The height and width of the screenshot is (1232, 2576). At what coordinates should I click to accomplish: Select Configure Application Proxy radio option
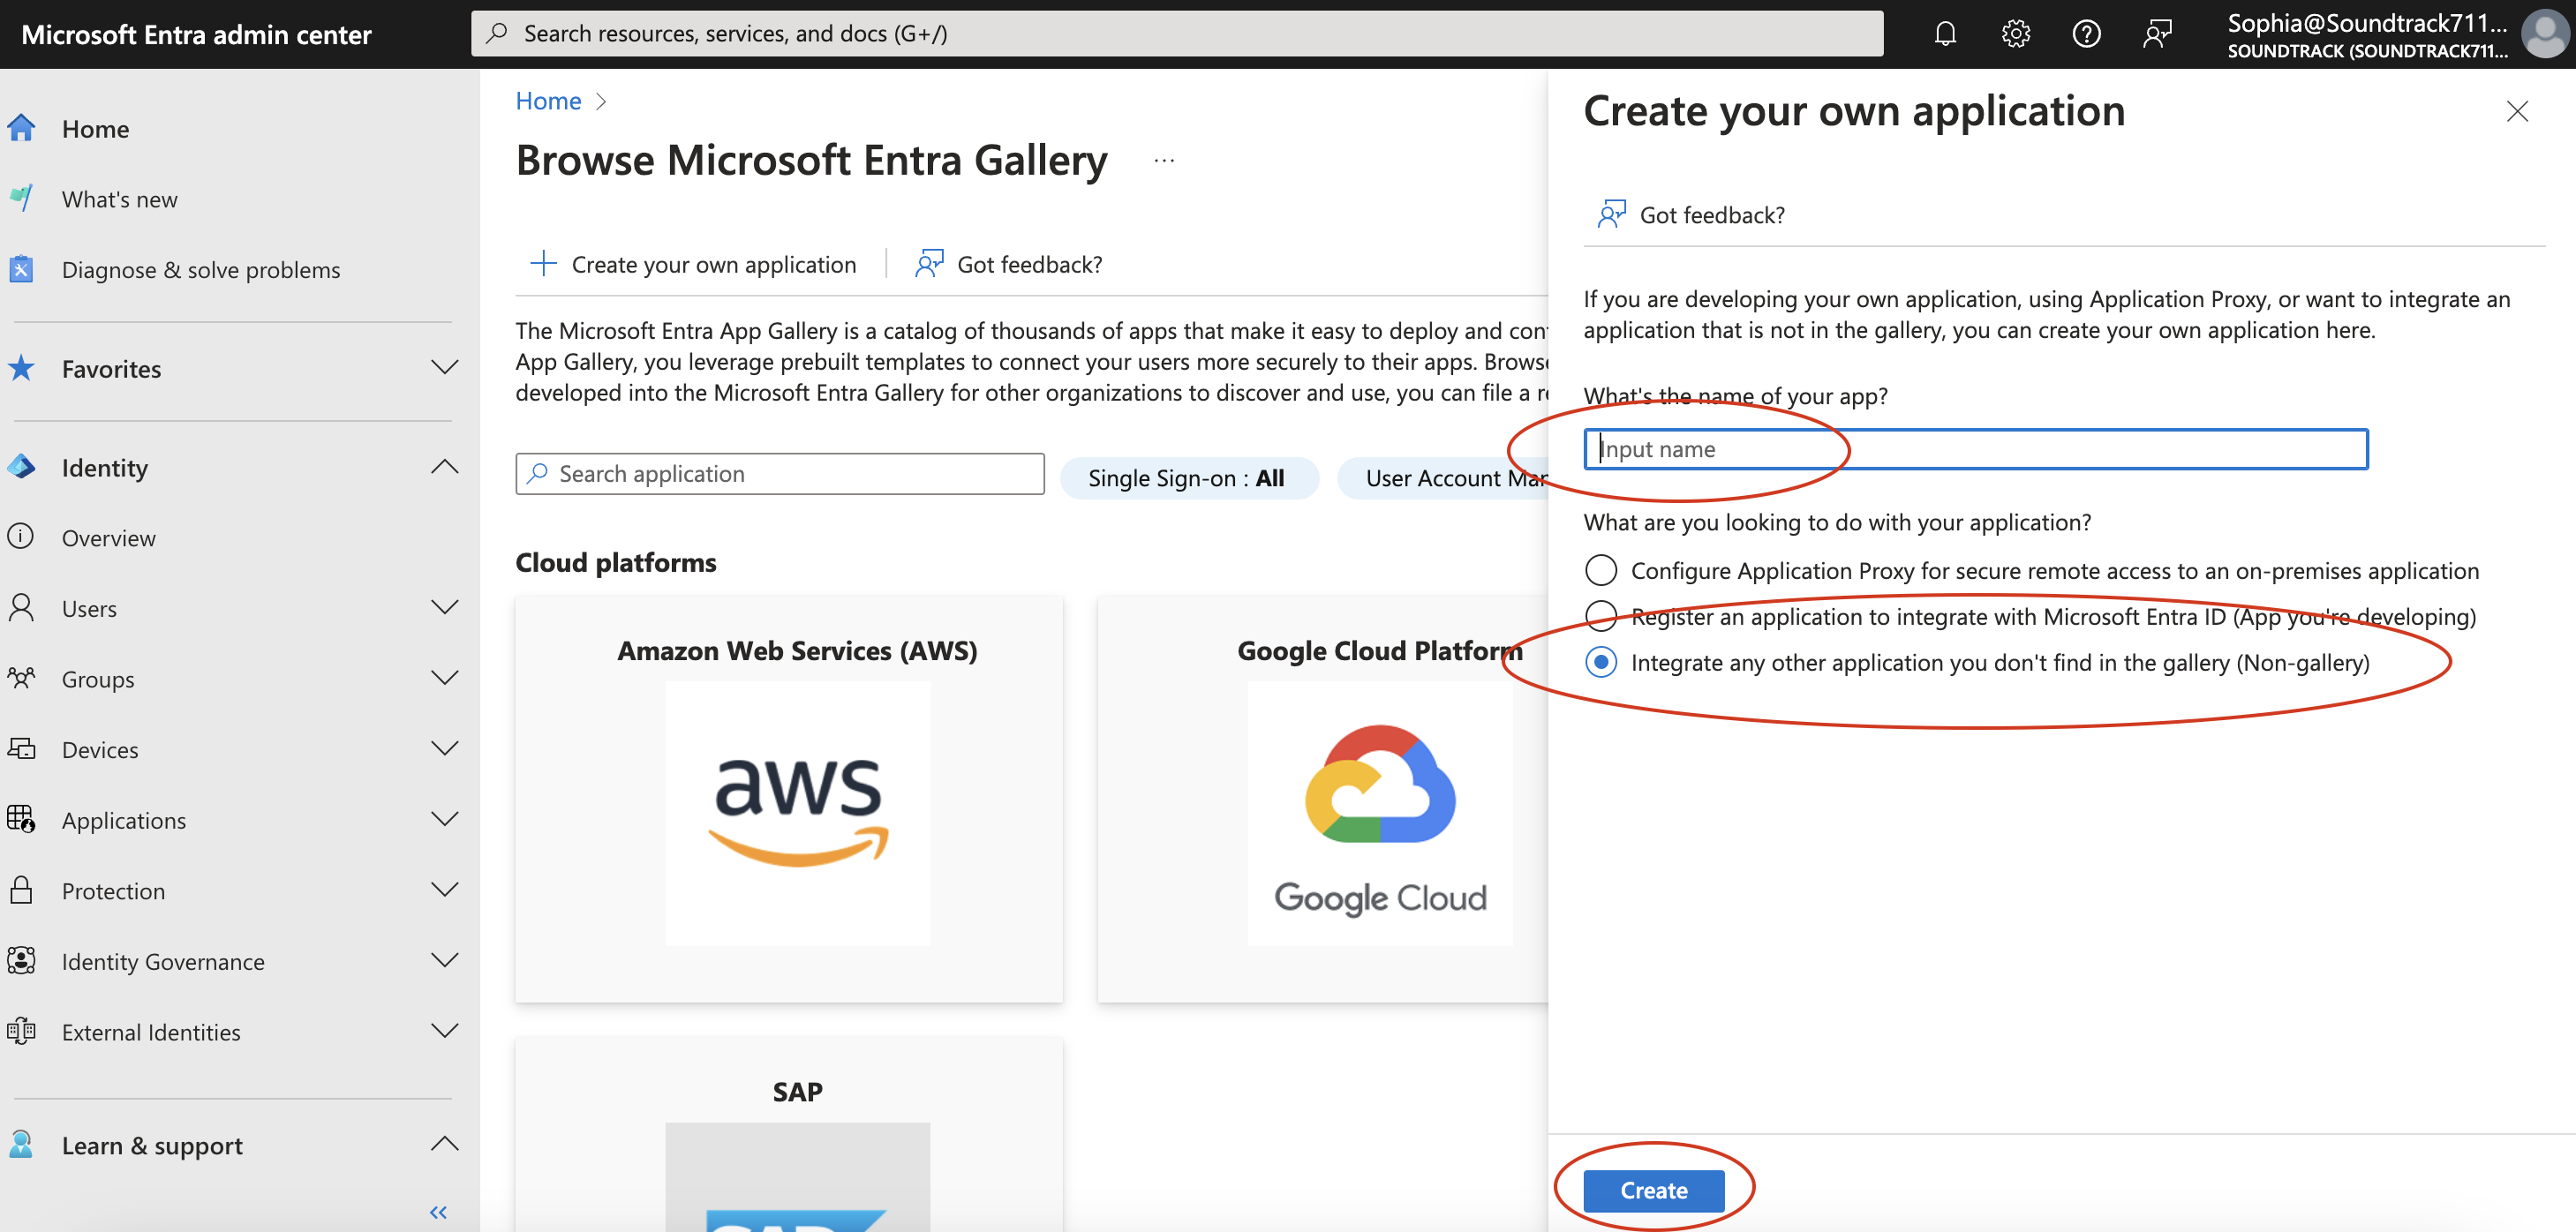(1601, 570)
